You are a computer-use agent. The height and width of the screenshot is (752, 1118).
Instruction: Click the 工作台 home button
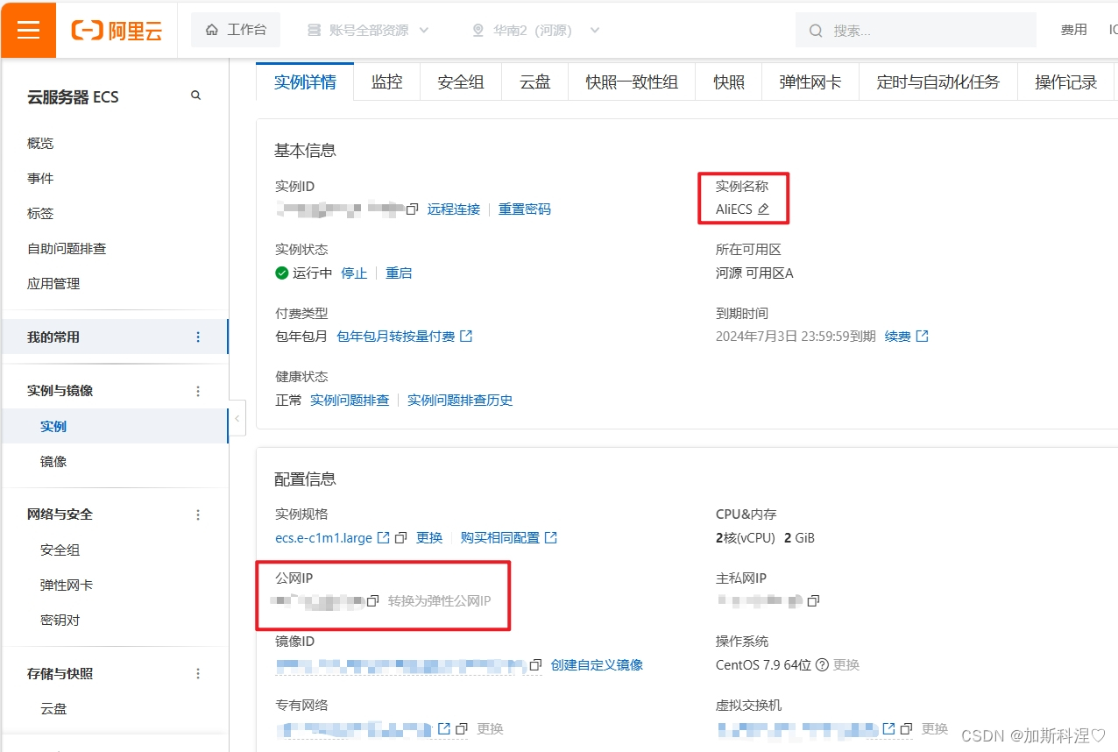[236, 30]
